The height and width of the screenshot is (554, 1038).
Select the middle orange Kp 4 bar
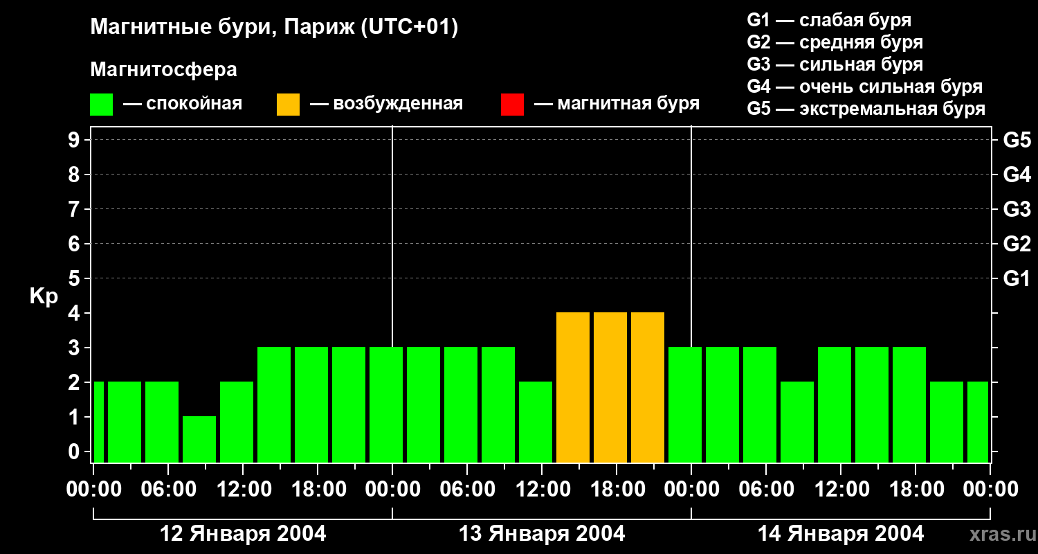tap(610, 387)
